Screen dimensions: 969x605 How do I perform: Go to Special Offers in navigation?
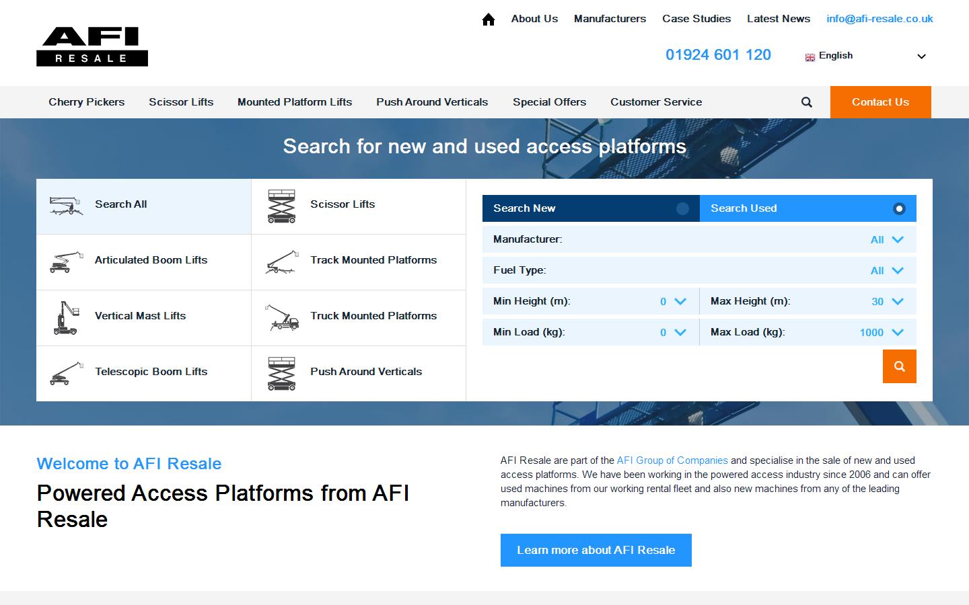click(x=549, y=102)
